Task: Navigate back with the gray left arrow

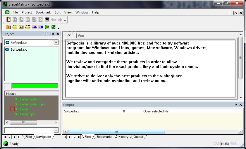Action: tap(54, 20)
